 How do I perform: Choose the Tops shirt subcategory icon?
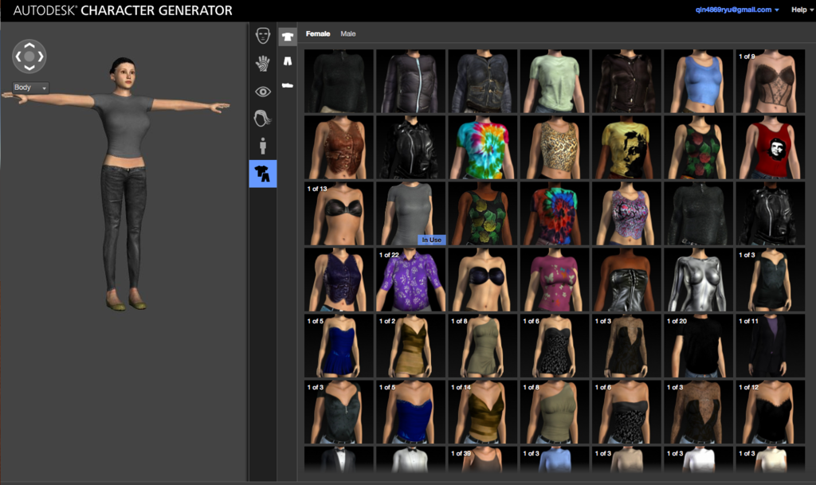[287, 37]
